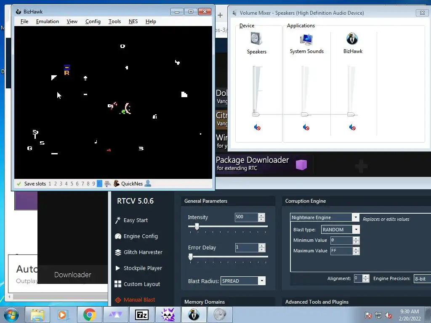431x323 pixels.
Task: Open the Volume Mixer speaker taskbar icon
Action: point(220,315)
